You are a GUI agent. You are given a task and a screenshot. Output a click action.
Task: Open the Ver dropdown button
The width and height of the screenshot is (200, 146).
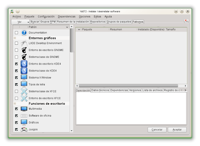20,22
